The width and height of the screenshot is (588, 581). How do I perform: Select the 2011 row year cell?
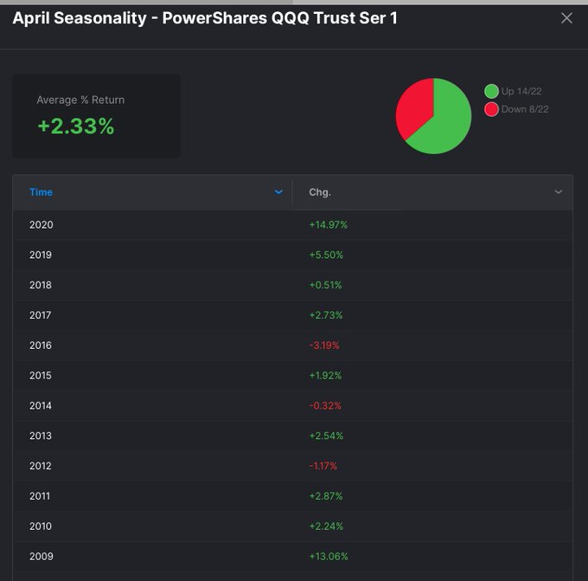point(40,496)
